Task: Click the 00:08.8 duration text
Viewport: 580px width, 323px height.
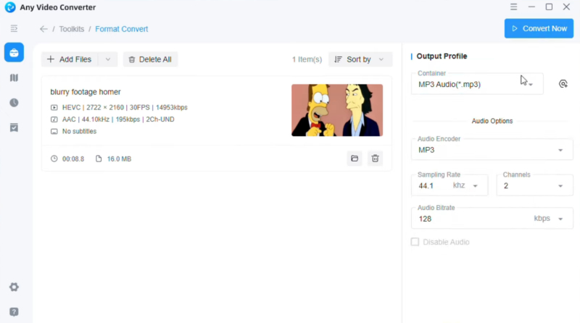Action: point(73,159)
